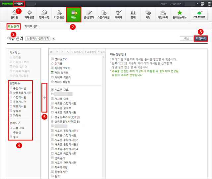Switch to the 카페북 관리 tab
The image size is (212, 179).
[x=31, y=26]
